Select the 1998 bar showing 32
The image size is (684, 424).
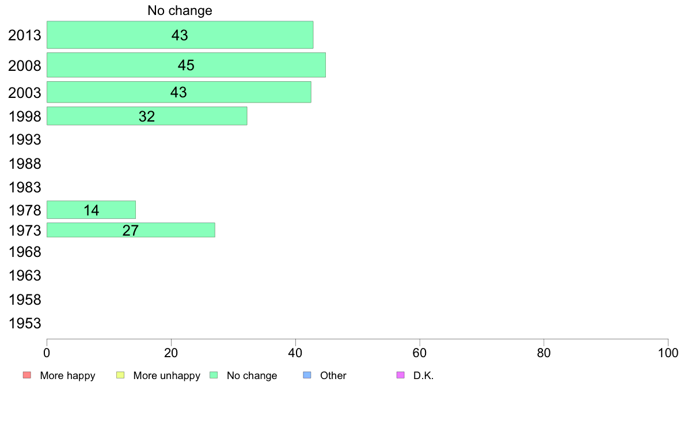point(147,116)
